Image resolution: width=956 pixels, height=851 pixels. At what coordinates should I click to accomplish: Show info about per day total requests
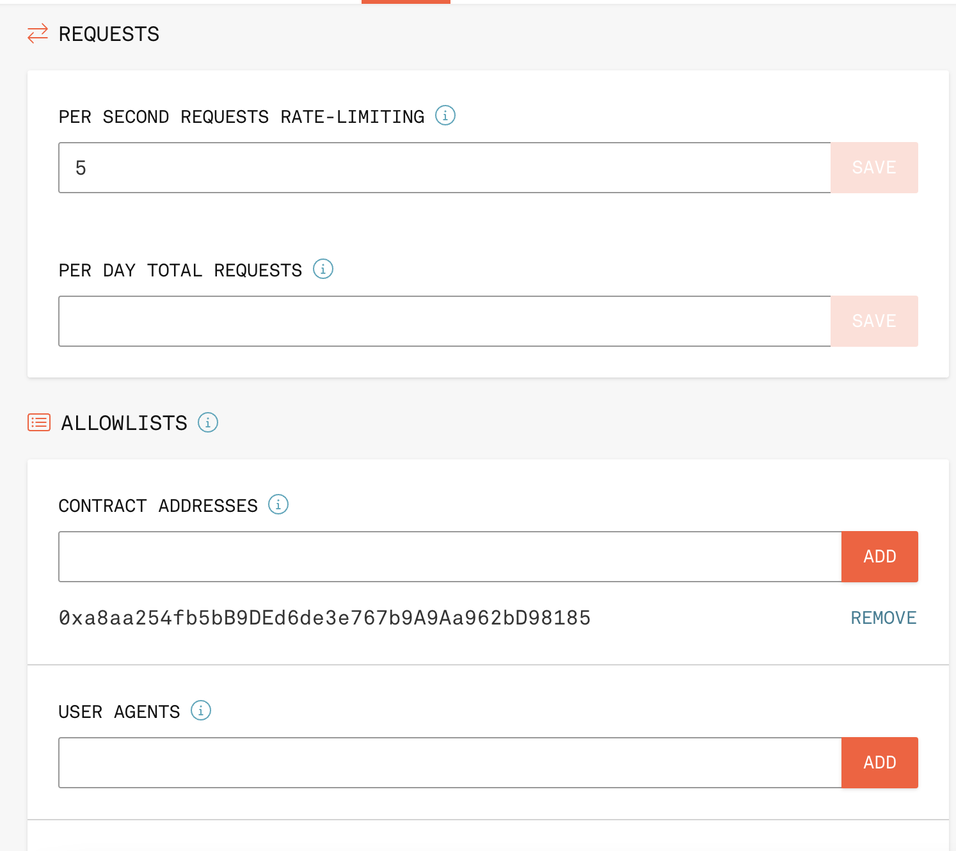coord(323,269)
